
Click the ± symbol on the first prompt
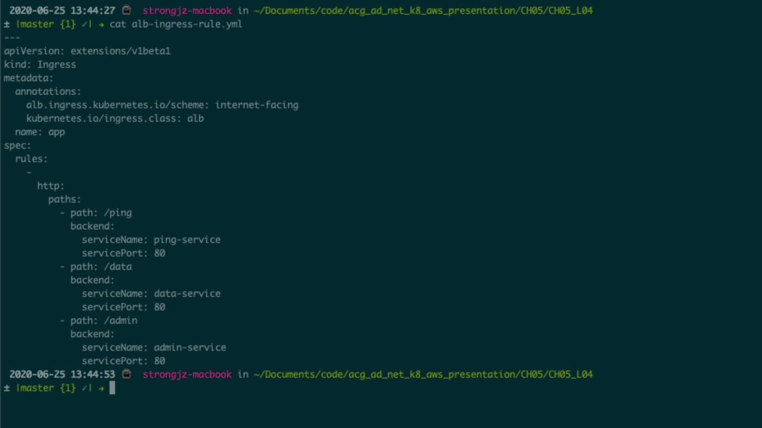tap(7, 25)
